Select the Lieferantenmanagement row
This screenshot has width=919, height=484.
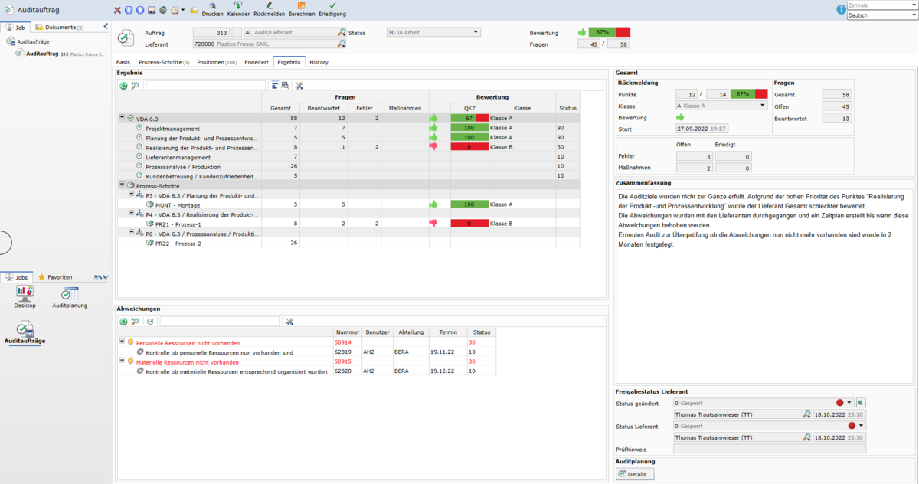pos(349,156)
